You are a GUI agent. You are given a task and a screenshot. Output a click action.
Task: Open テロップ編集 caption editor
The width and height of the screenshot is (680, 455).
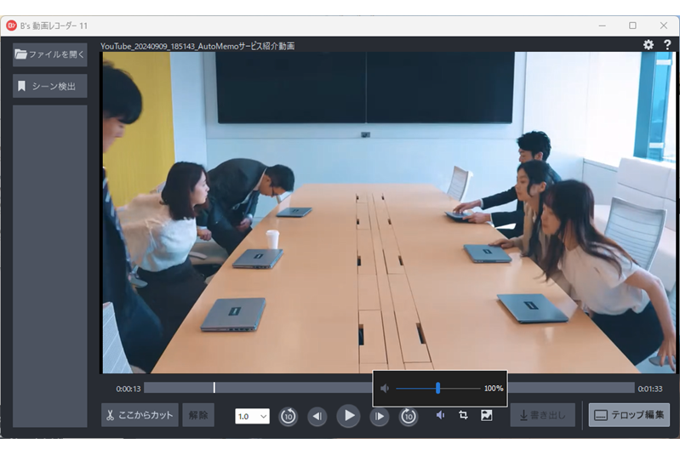[x=629, y=415]
